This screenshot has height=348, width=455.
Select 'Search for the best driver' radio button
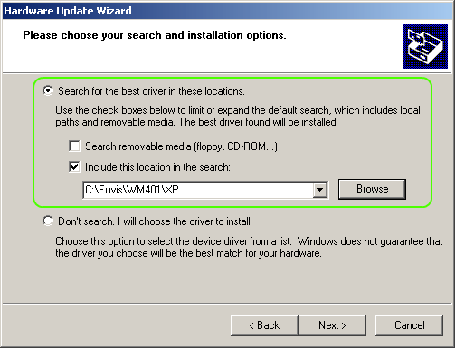point(48,90)
